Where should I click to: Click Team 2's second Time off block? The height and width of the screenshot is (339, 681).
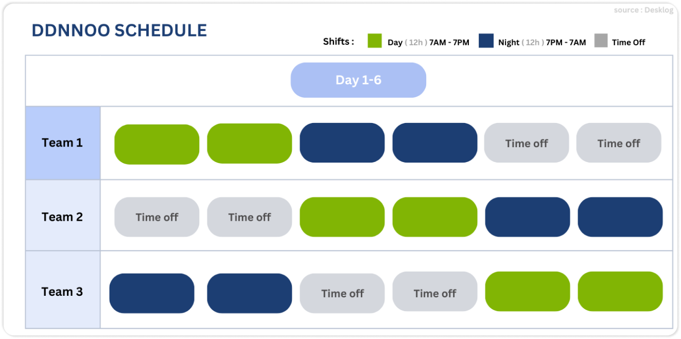[250, 217]
